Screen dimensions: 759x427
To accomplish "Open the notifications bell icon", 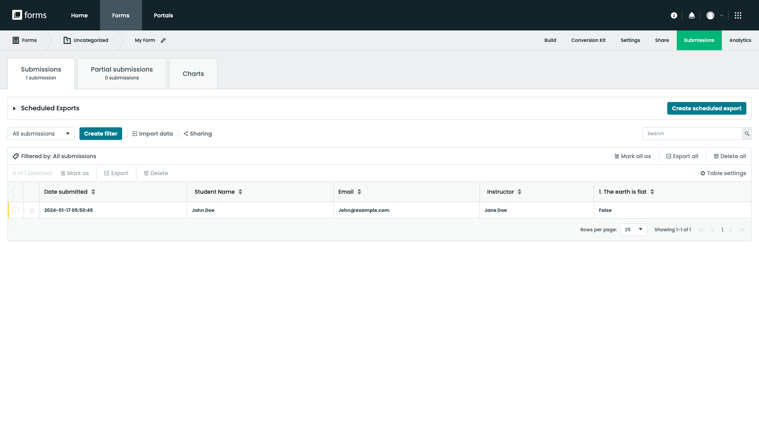I will (691, 15).
